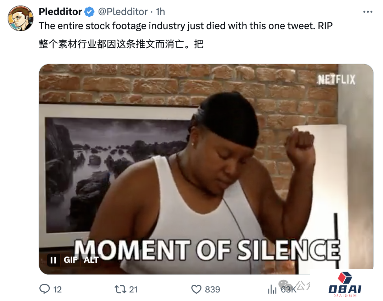This screenshot has height=301, width=383.
Task: Open Pledditor's profile avatar picture
Action: [21, 18]
